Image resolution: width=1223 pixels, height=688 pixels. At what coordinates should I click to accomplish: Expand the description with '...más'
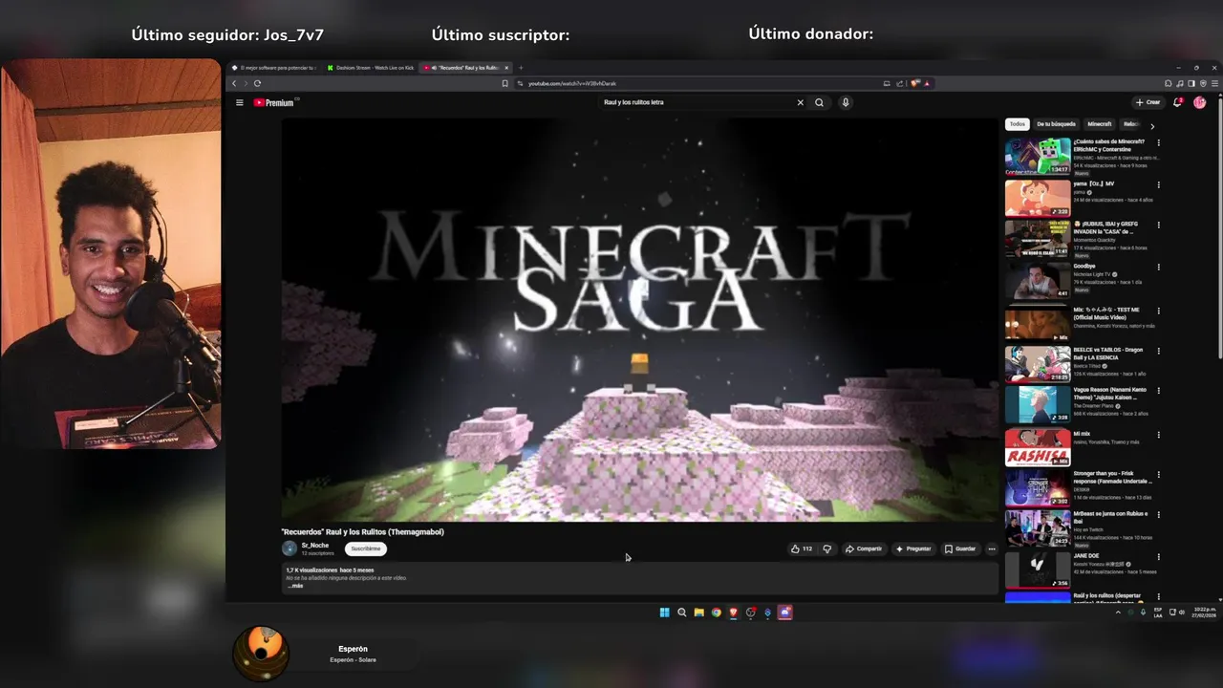(295, 586)
